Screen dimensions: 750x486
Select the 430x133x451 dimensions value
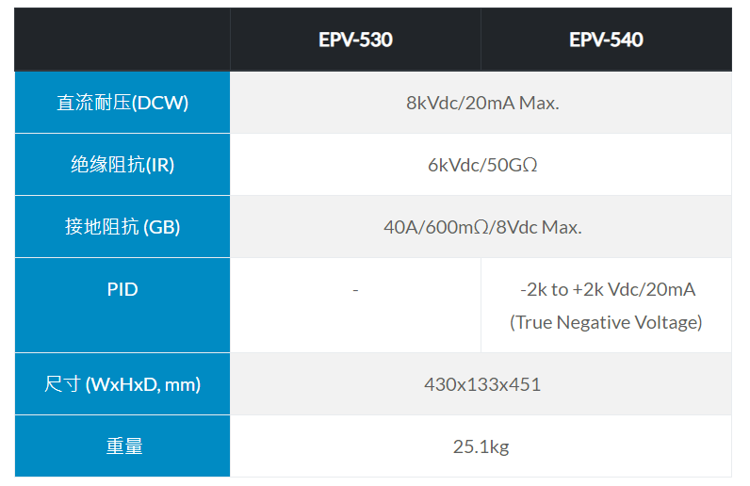[482, 384]
